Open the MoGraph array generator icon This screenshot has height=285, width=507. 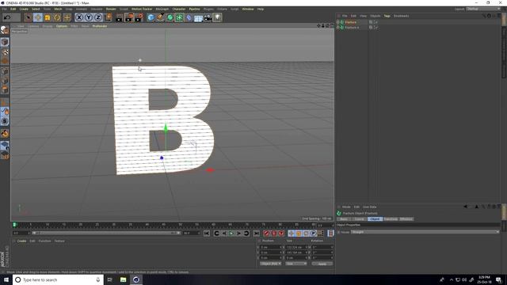(x=180, y=17)
